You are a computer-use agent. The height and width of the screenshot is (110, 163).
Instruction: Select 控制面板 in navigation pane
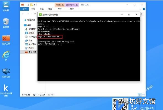pyautogui.click(x=31, y=44)
